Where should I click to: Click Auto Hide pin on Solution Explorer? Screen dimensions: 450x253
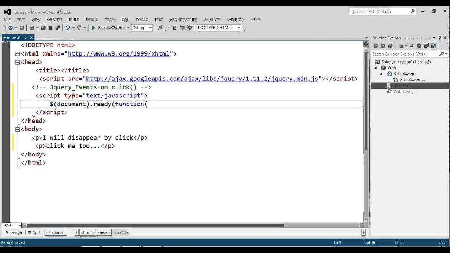click(x=439, y=38)
